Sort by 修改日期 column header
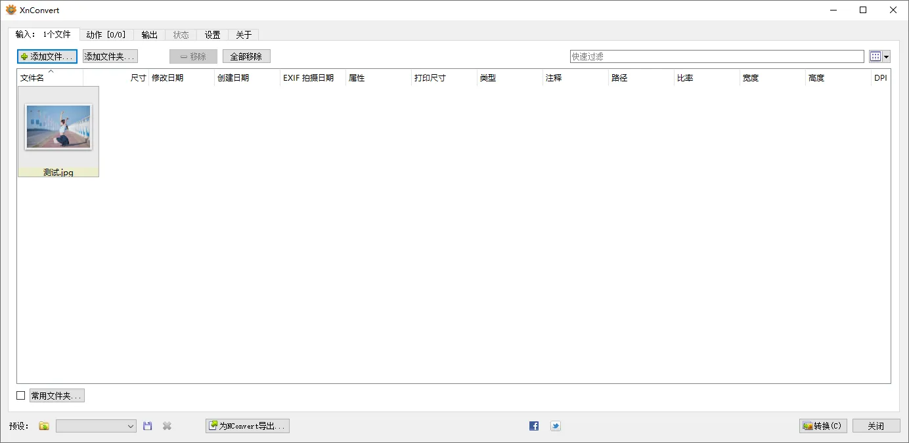This screenshot has width=909, height=443. pos(181,77)
